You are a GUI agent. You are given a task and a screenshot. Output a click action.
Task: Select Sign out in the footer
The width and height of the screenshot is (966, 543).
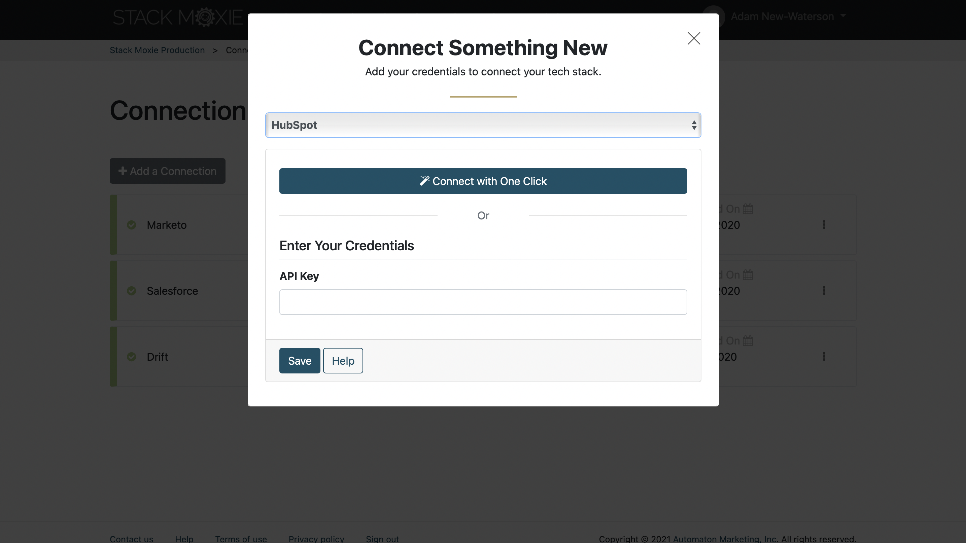382,539
